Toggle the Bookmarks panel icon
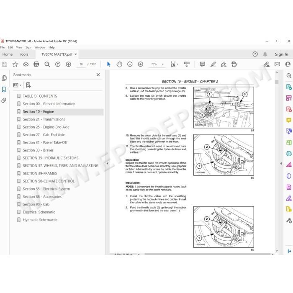The image size is (293, 293). (x=4, y=89)
